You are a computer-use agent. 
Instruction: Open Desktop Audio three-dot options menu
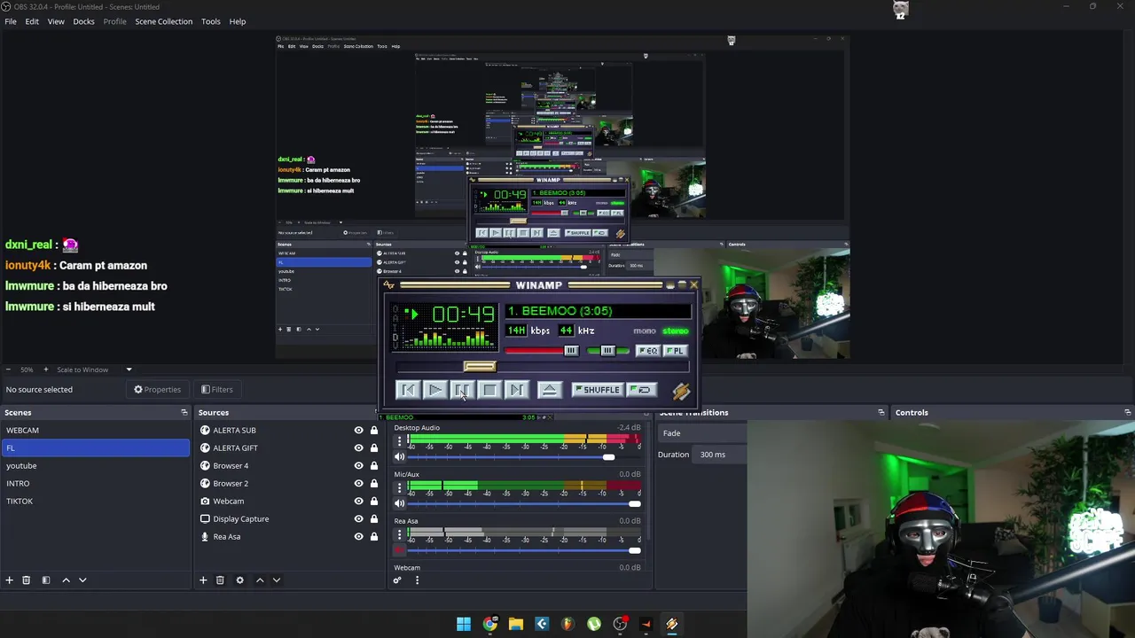tap(399, 441)
